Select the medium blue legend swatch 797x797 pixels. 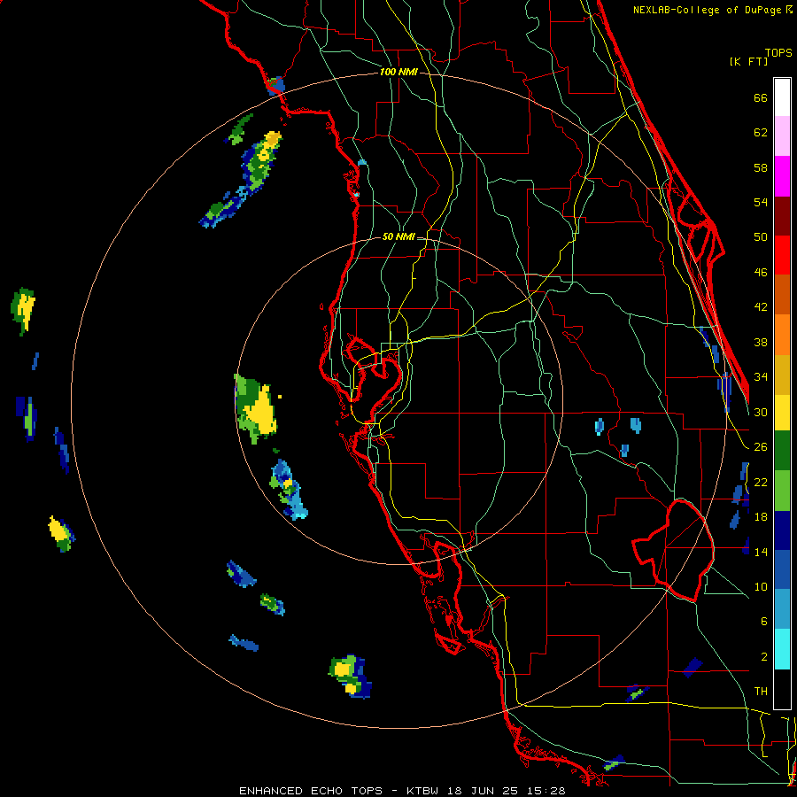(x=782, y=569)
